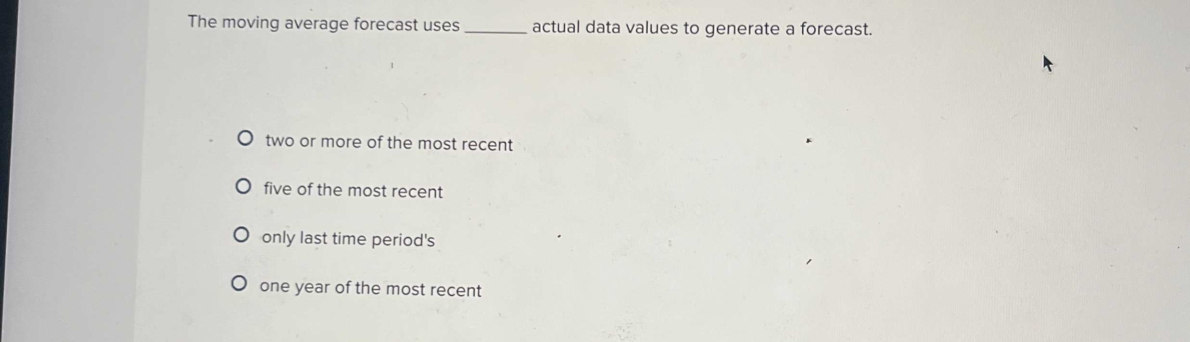The width and height of the screenshot is (1190, 342).
Task: Click the radio circle beside "five of the most recent"
Action: coord(243,186)
